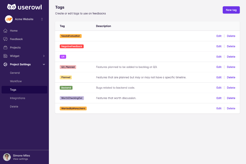
Task: Open Home via the house icon
Action: point(5,31)
